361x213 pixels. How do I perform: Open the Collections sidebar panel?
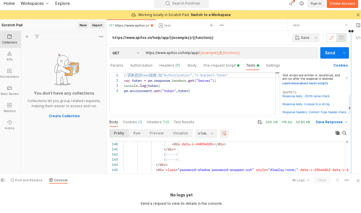pos(10,39)
